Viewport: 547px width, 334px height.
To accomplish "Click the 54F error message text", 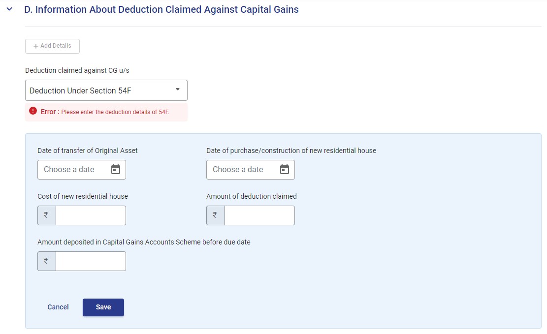I will (x=115, y=112).
